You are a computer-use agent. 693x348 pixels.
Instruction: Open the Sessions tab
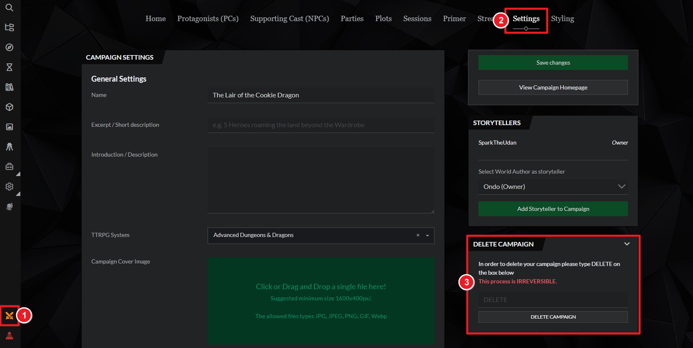tap(418, 19)
